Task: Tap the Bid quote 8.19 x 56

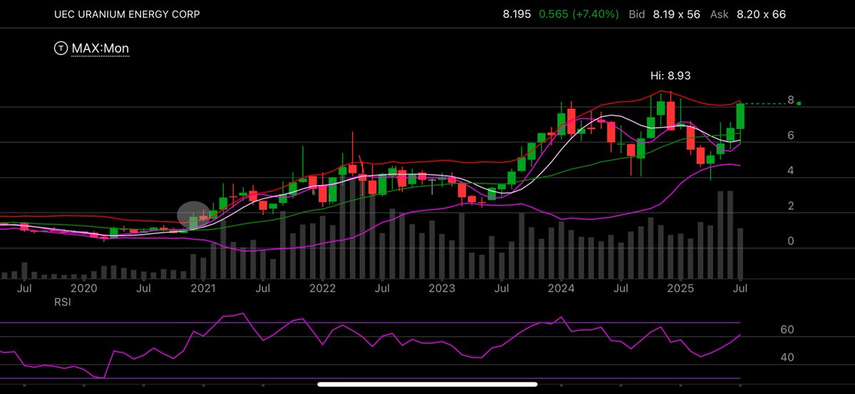Action: pyautogui.click(x=678, y=14)
